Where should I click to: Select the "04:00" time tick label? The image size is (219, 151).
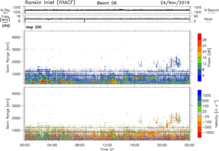[x=52, y=145]
